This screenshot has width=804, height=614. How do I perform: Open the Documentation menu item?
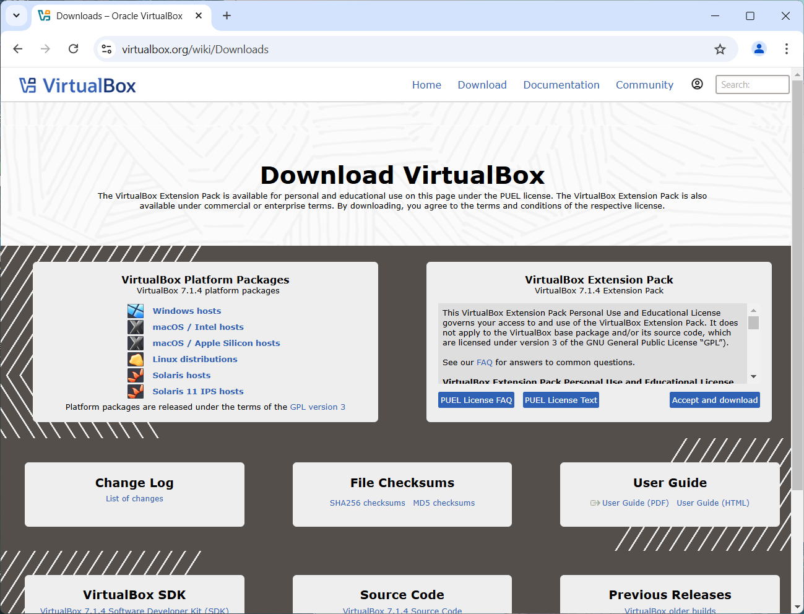[x=561, y=85]
